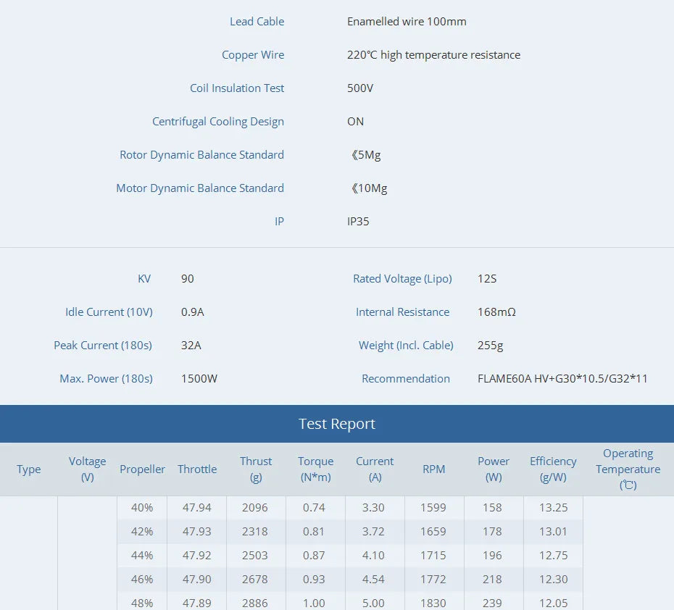Click the Internal Resistance label

402,312
